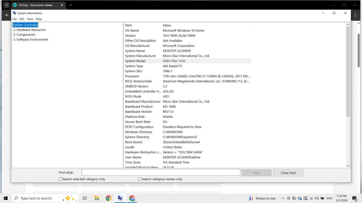The height and width of the screenshot is (203, 362).
Task: Show hidden system tray icons
Action: (283, 198)
